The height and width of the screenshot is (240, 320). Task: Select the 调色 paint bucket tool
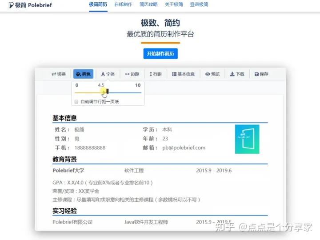click(x=83, y=74)
